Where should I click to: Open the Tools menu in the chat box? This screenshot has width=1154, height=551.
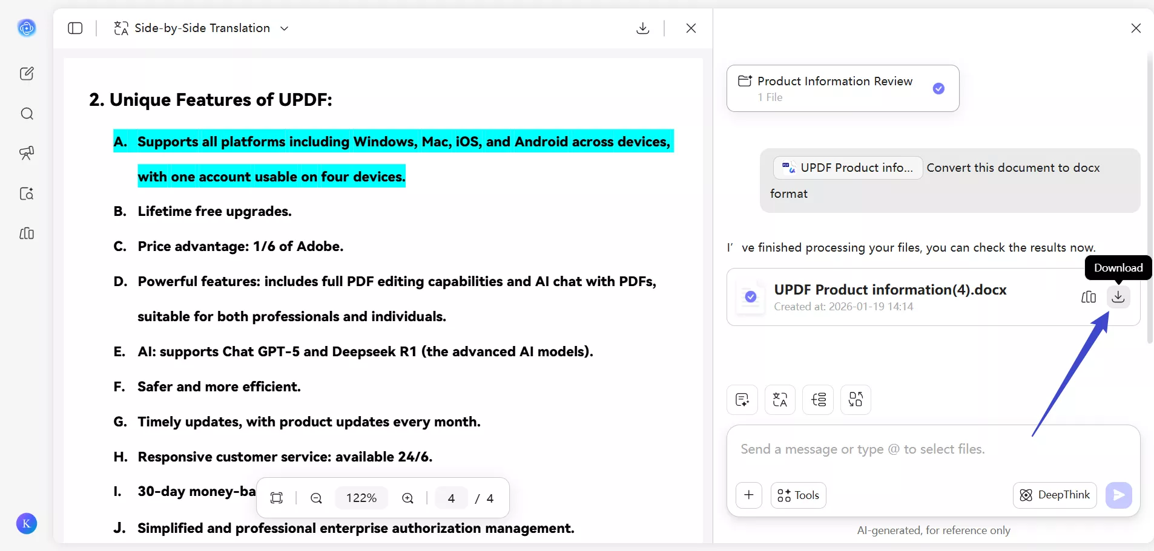[799, 495]
